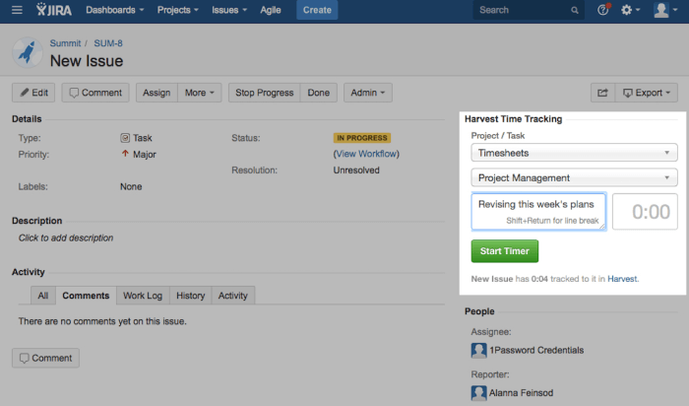Click the Harvest notes text area

click(x=538, y=212)
